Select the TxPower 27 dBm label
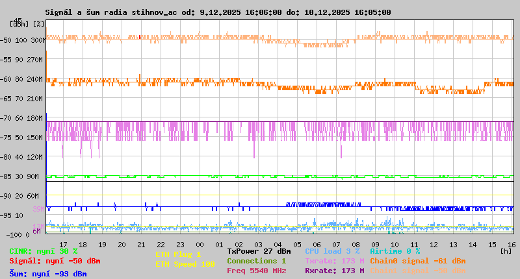Image resolution: width=520 pixels, height=279 pixels. [259, 251]
